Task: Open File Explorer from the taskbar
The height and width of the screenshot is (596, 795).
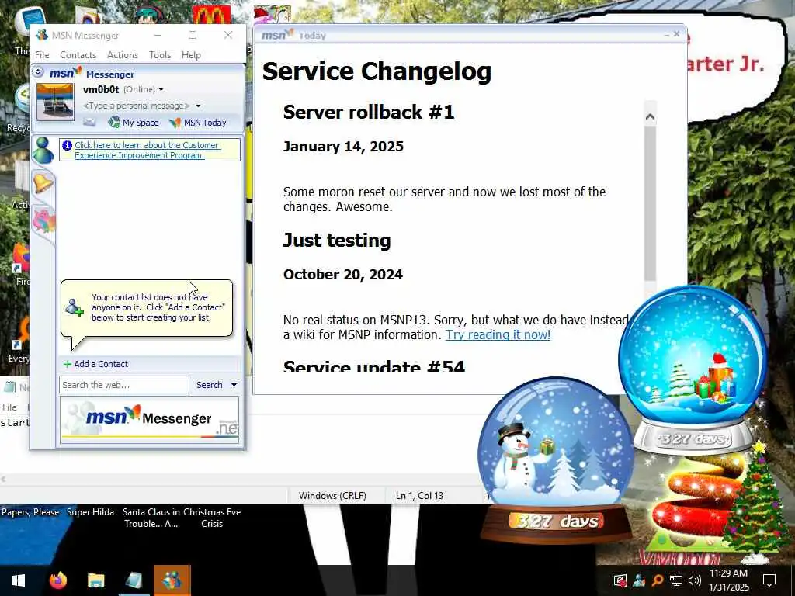Action: [x=95, y=580]
